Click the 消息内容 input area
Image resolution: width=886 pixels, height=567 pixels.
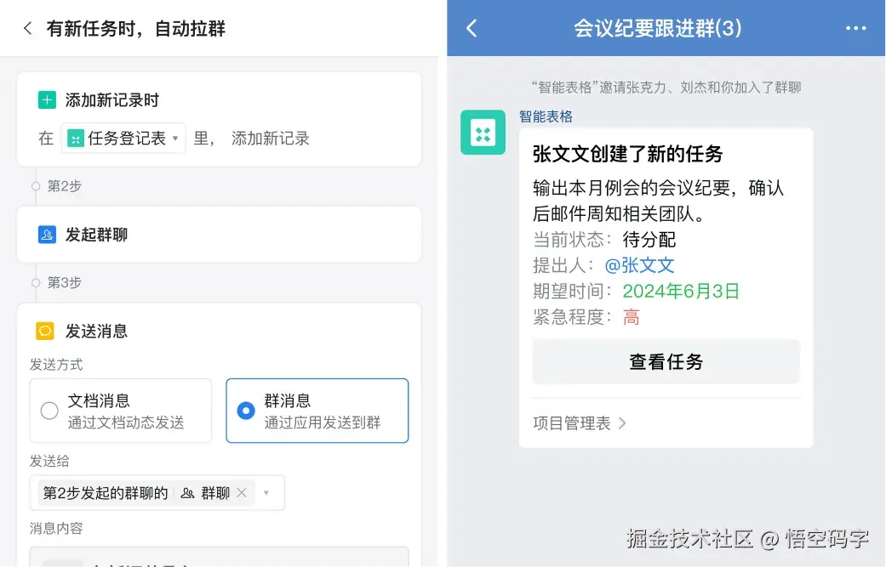pos(213,559)
